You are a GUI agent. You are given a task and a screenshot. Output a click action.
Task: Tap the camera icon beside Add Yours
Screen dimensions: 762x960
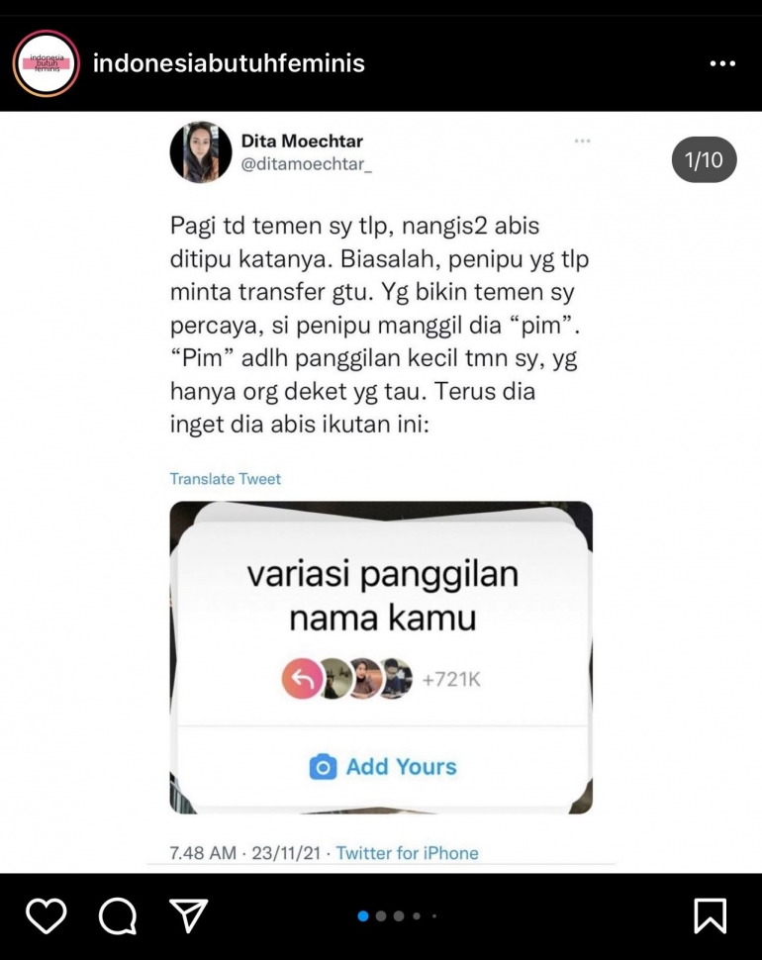point(323,767)
